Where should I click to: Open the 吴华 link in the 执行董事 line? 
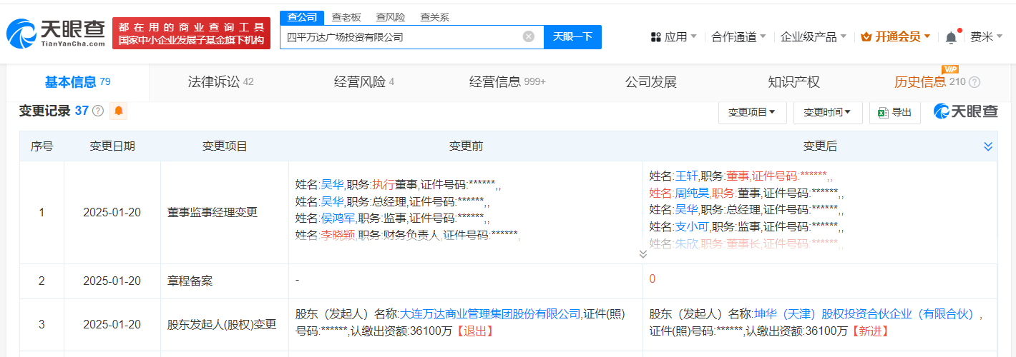332,184
